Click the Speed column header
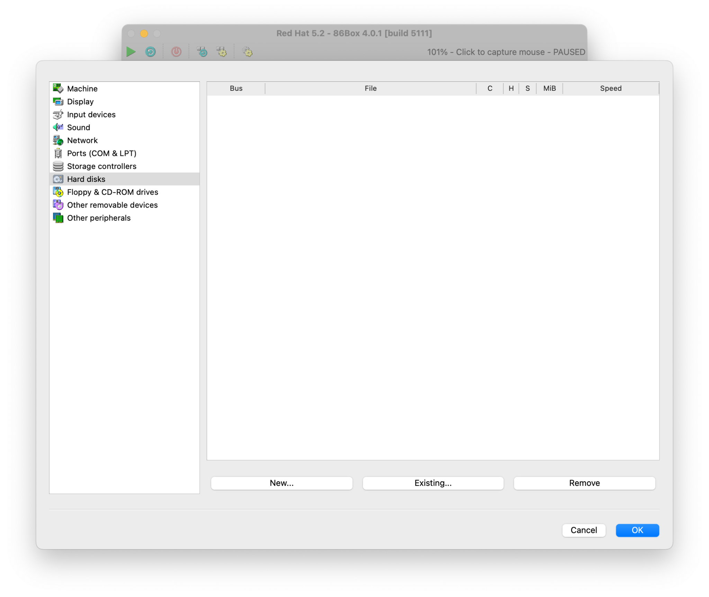Image resolution: width=709 pixels, height=597 pixels. [610, 88]
